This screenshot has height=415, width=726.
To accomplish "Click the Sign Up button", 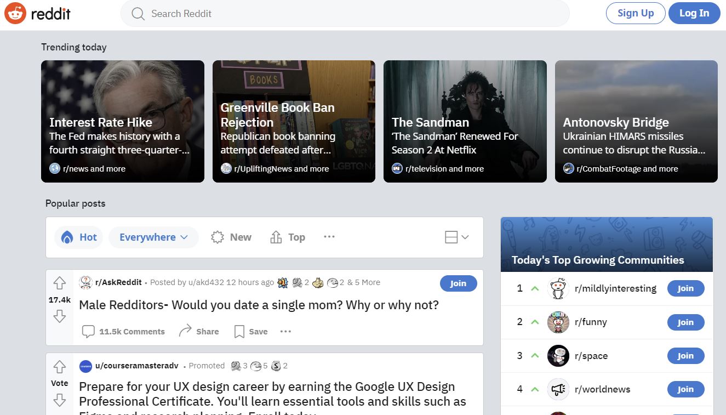I will pyautogui.click(x=636, y=13).
